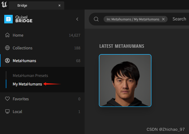Open the Home section
Screen dimensions: 189x134
tap(42, 35)
